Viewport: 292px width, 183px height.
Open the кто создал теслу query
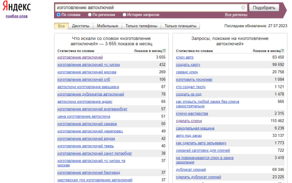coord(191,87)
